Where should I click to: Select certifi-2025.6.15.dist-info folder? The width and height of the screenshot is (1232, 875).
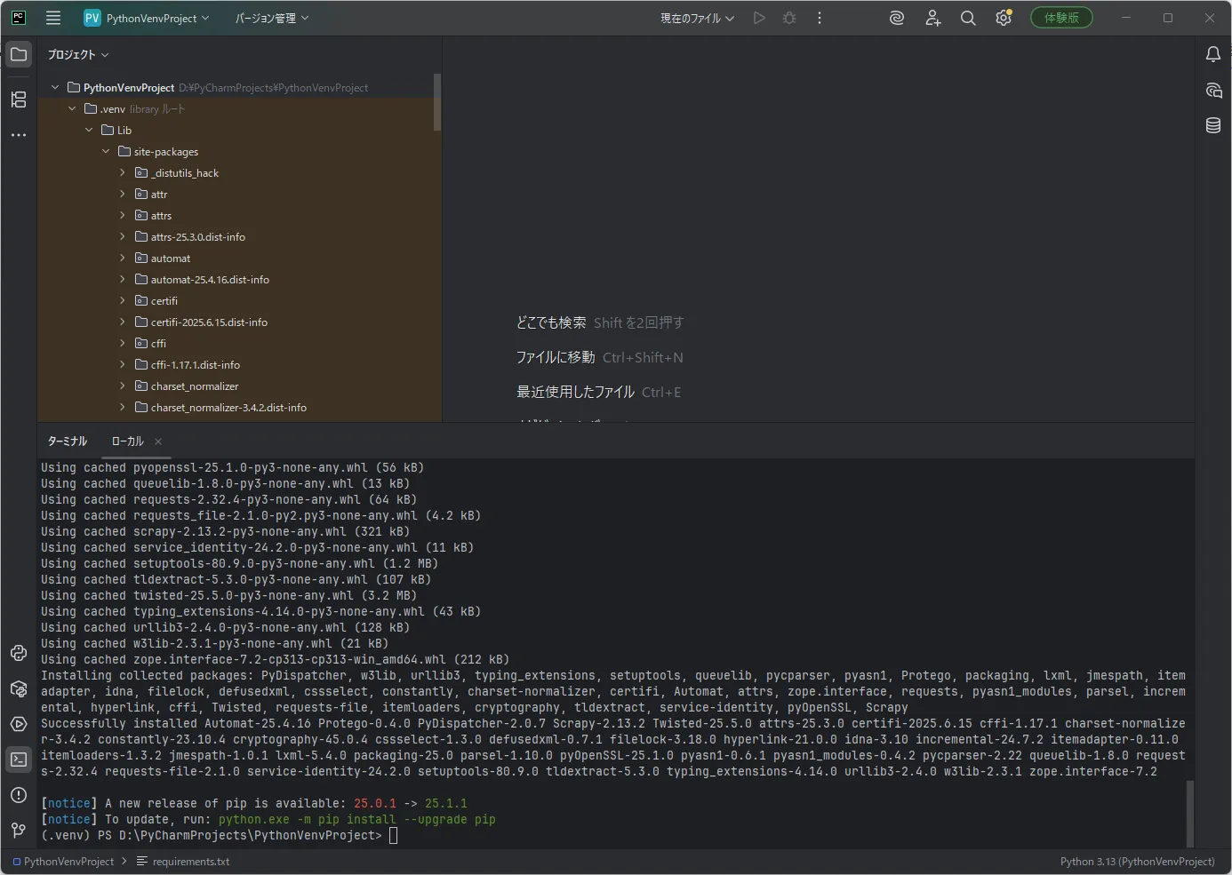pyautogui.click(x=209, y=322)
